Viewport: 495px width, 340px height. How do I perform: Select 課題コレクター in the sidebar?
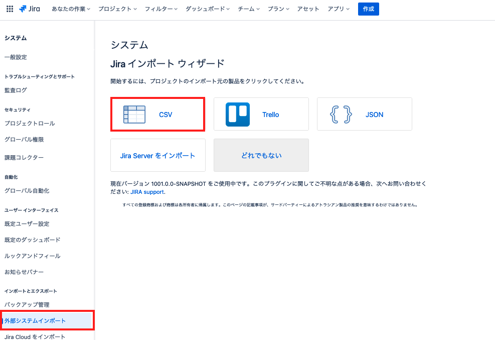(24, 157)
